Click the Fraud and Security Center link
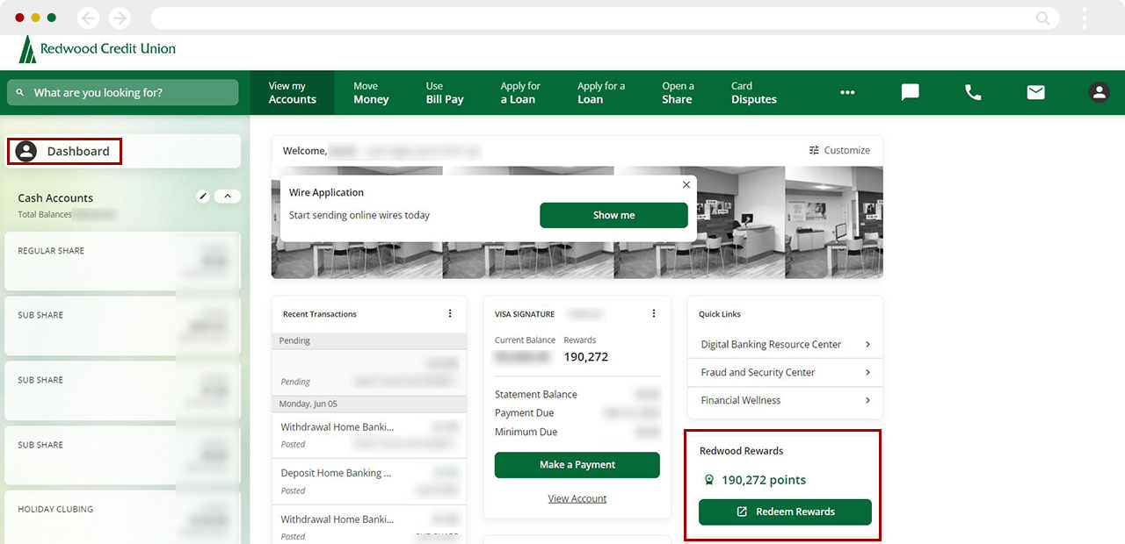The width and height of the screenshot is (1125, 544). pyautogui.click(x=758, y=372)
